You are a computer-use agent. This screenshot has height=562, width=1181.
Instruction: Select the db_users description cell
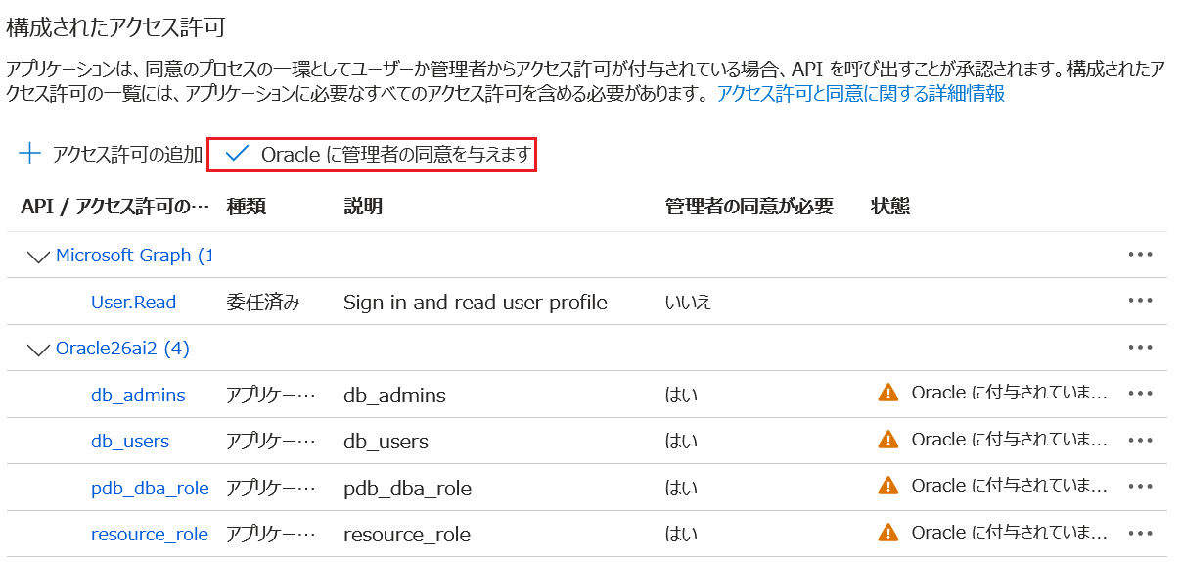coord(386,442)
